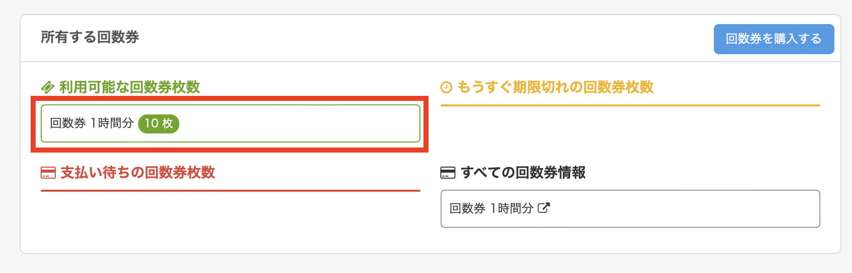Image resolution: width=852 pixels, height=273 pixels.
Task: Select the もうすぐ期限切れの回数券枚数 heading text
Action: [555, 87]
